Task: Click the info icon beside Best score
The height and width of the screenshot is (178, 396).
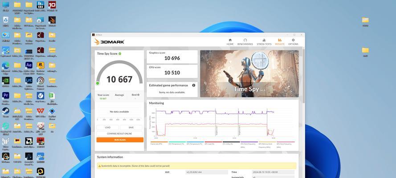Action: [139, 95]
